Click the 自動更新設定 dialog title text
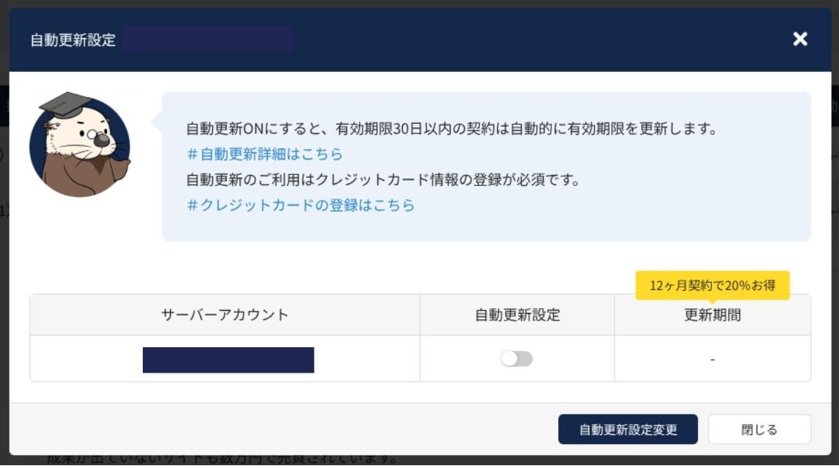The image size is (839, 468). [73, 40]
